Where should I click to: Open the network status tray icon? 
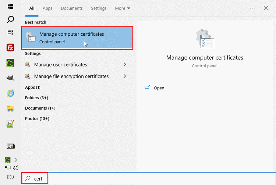[x=8, y=168]
